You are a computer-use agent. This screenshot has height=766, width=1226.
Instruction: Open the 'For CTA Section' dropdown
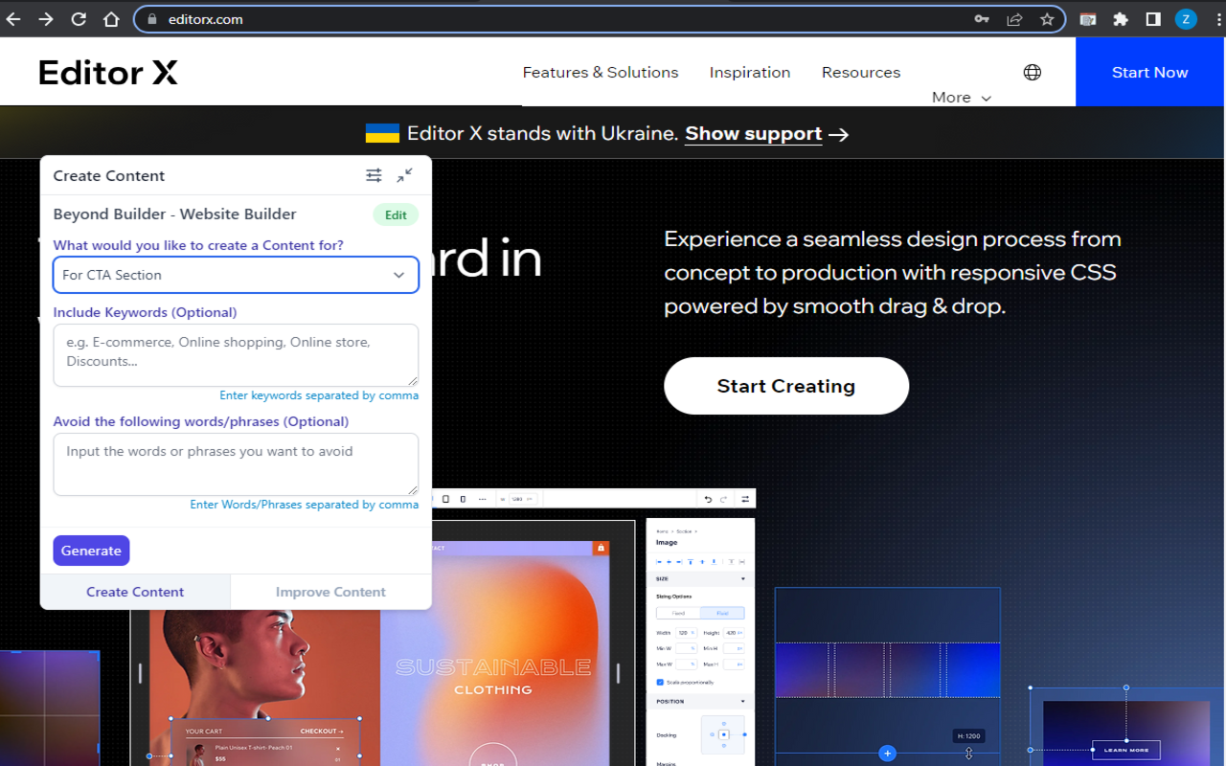tap(236, 275)
